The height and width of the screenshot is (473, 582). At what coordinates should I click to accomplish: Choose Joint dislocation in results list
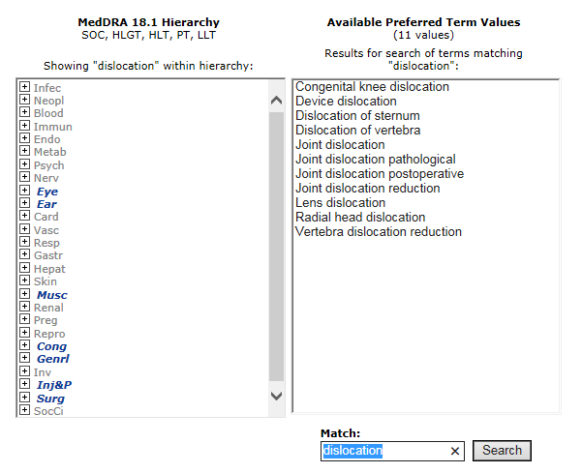(340, 145)
